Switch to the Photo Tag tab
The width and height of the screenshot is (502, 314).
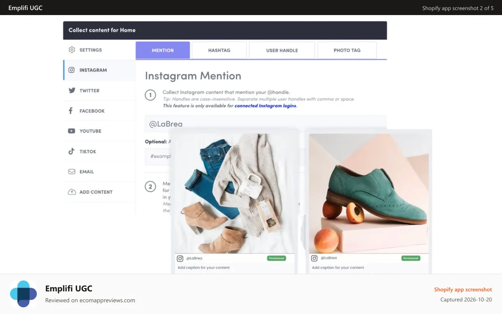pyautogui.click(x=347, y=50)
